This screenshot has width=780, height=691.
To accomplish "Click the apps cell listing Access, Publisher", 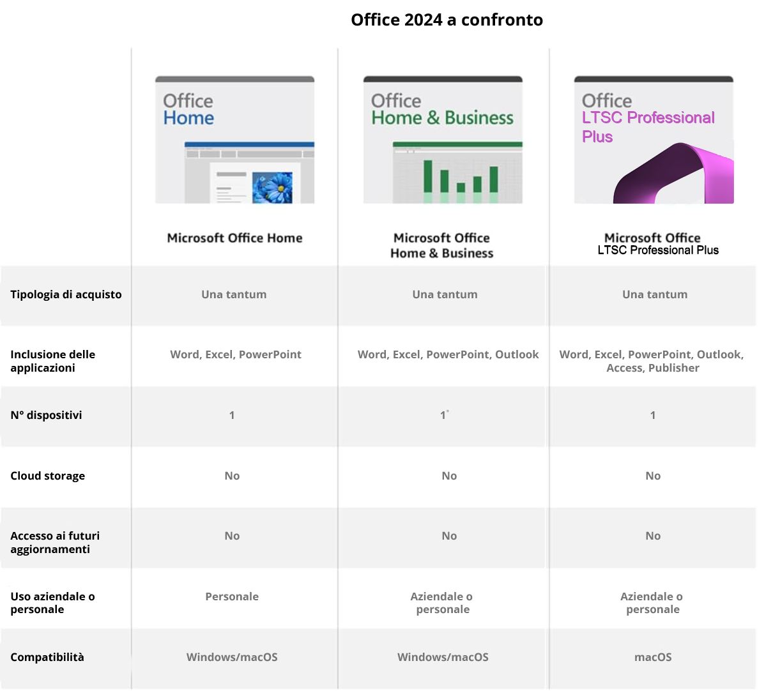I will coord(652,361).
